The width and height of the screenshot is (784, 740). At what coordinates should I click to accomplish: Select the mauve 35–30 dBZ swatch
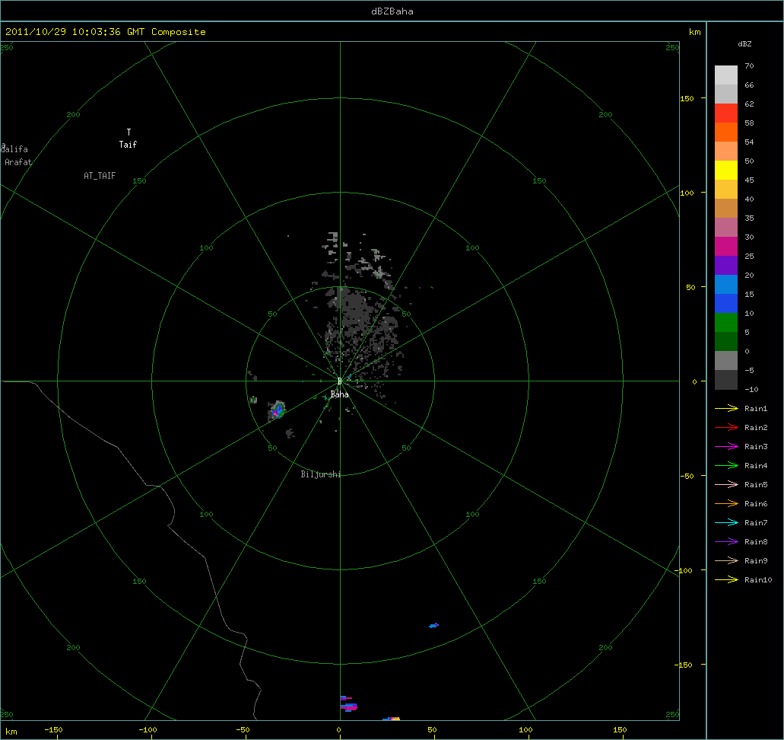(x=726, y=228)
